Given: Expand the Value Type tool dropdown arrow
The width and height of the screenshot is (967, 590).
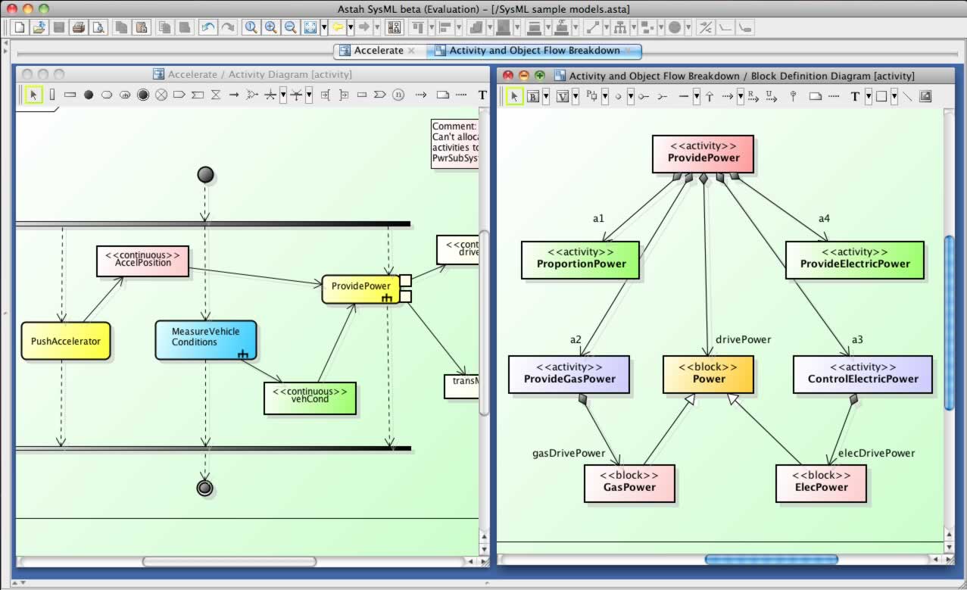Looking at the screenshot, I should coord(576,96).
